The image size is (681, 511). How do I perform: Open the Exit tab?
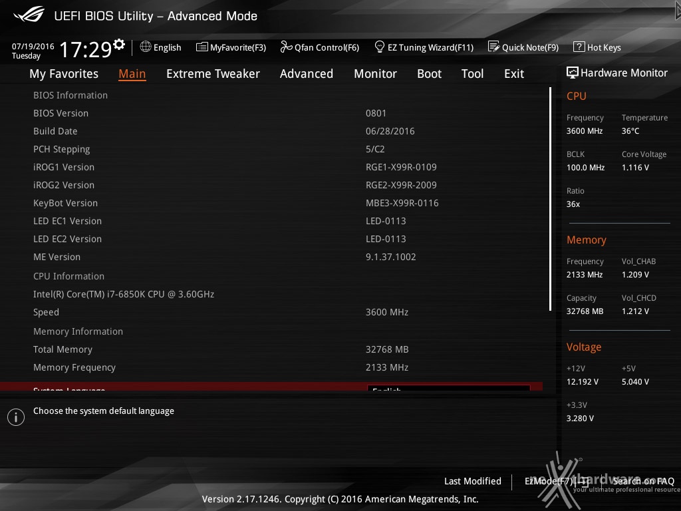click(x=514, y=74)
